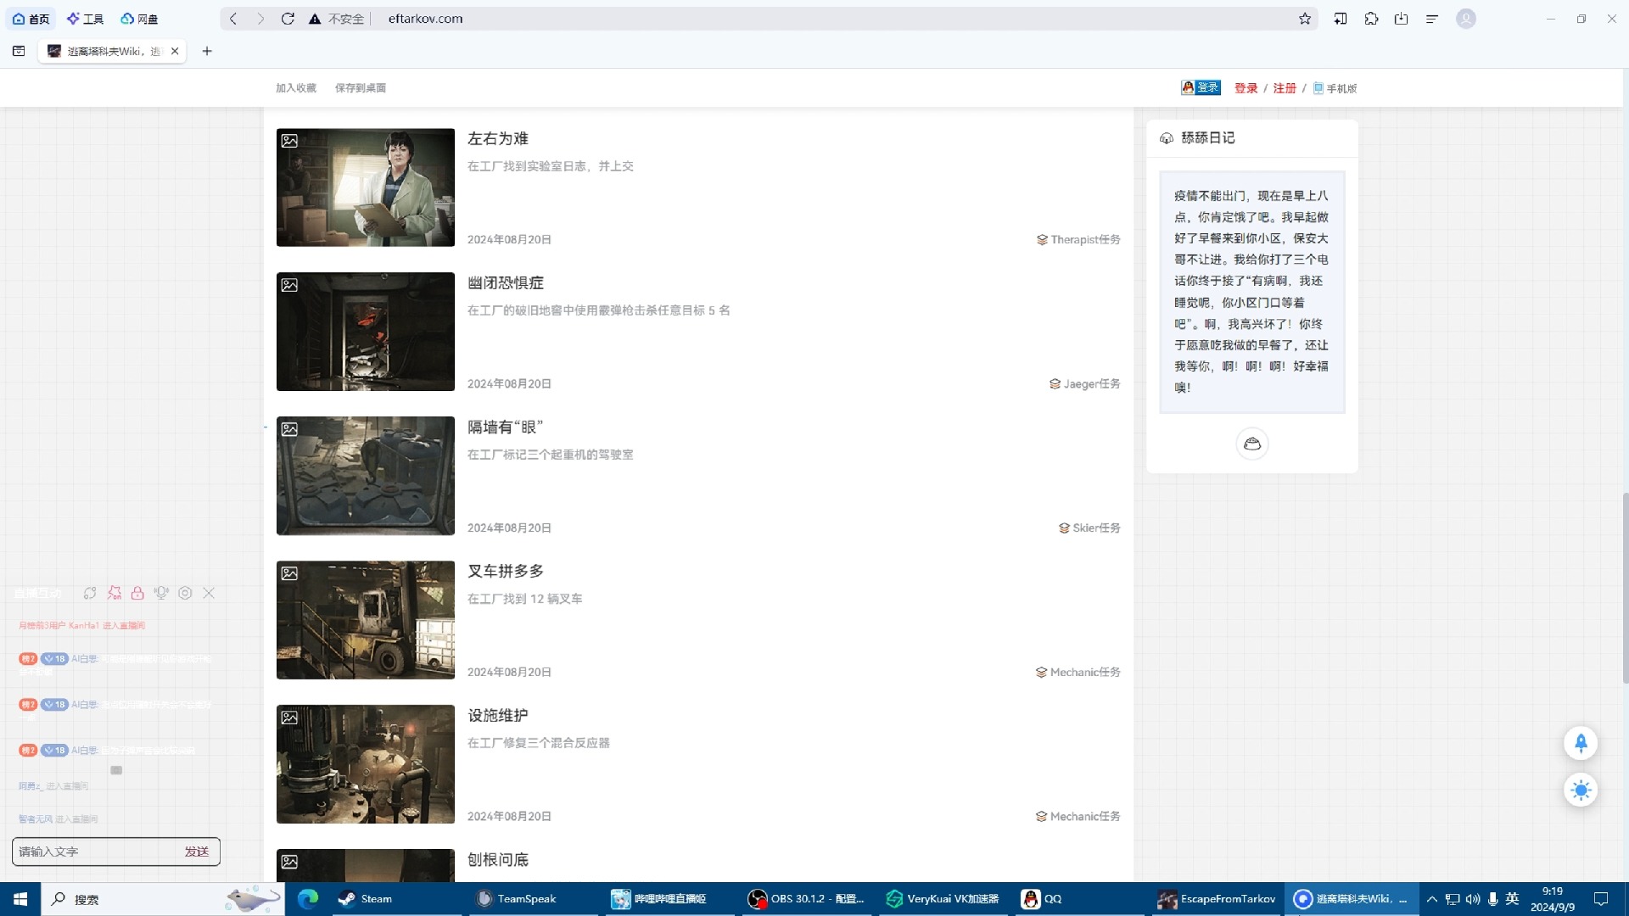The width and height of the screenshot is (1629, 916).
Task: Open the 幽闭恐惧症 thumbnail image
Action: (366, 332)
